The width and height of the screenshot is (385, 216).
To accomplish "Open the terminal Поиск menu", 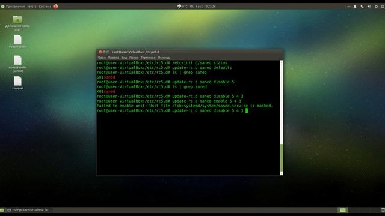I will (134, 58).
